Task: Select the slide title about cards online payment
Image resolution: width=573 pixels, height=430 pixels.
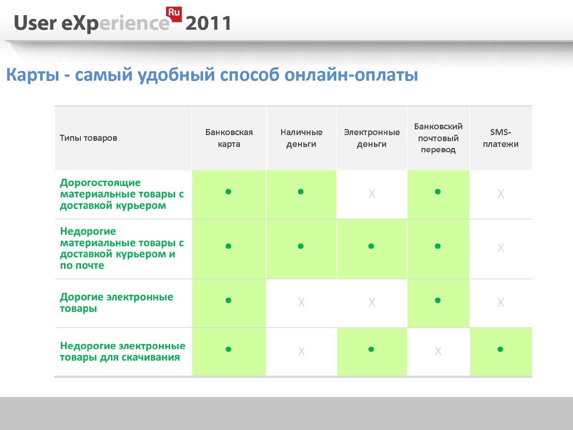Action: click(x=212, y=75)
